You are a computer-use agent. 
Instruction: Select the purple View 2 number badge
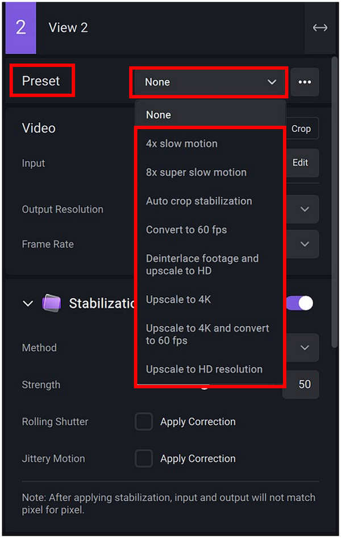click(x=20, y=27)
